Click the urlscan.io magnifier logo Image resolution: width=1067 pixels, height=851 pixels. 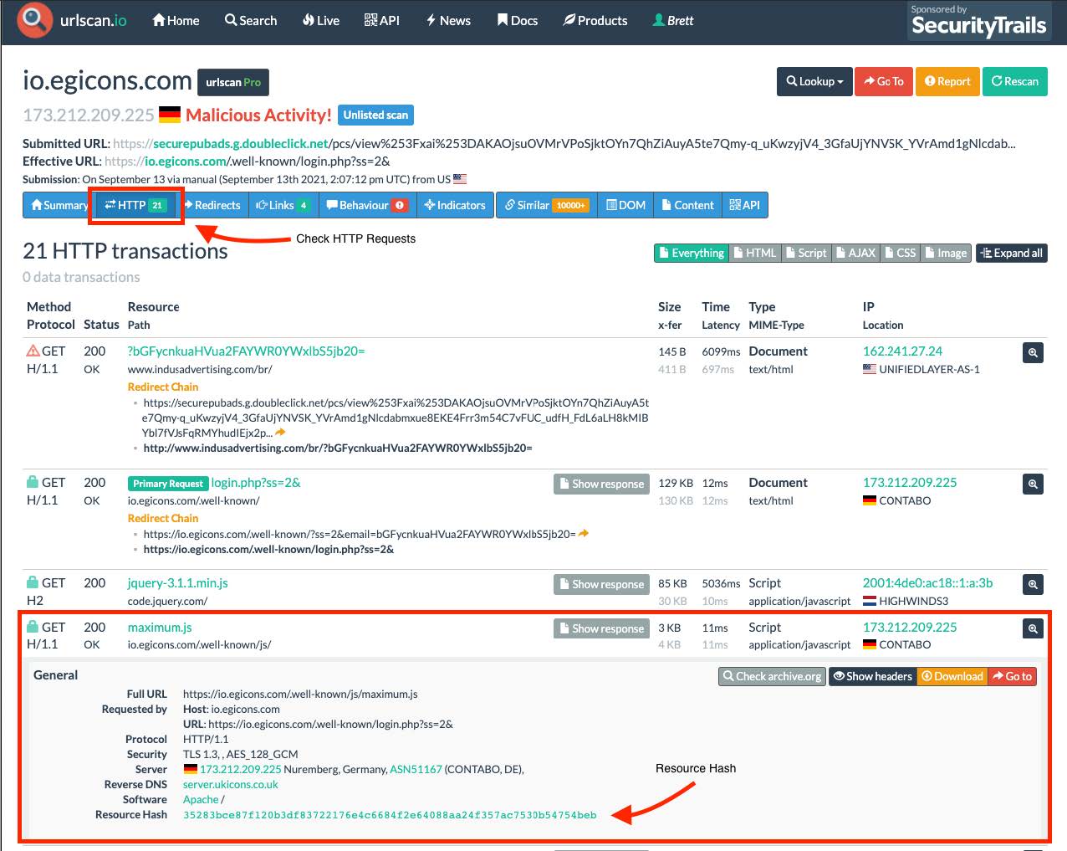pos(33,22)
